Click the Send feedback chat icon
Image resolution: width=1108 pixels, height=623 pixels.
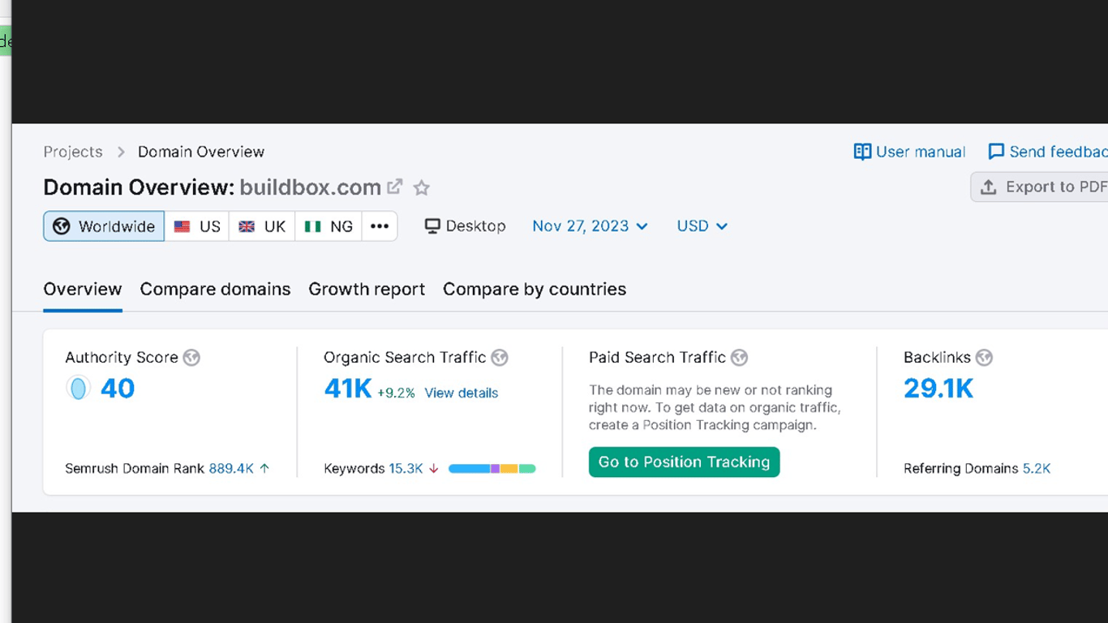click(x=996, y=152)
